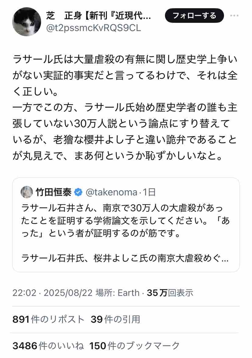Show the 891件のリポスト list
252x358 pixels.
coord(48,319)
